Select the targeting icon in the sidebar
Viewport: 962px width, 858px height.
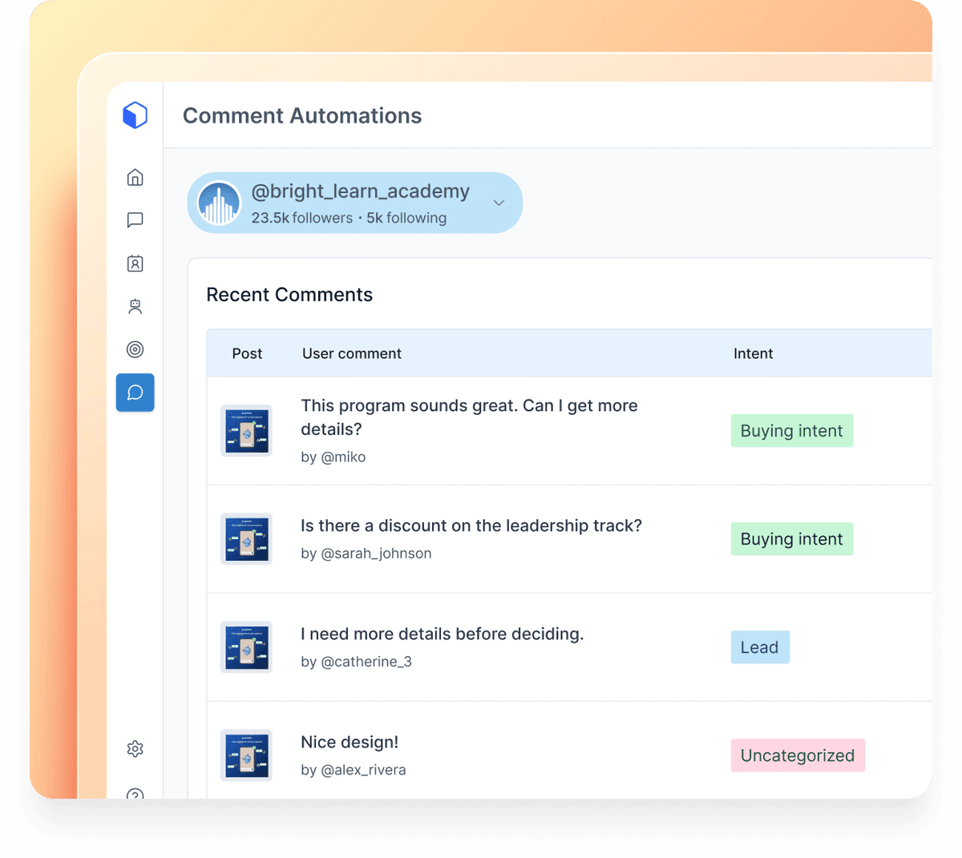tap(135, 349)
